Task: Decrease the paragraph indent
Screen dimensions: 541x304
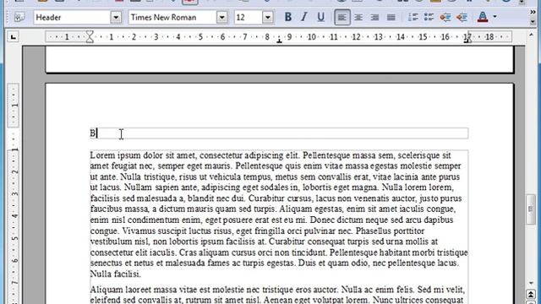Action: click(445, 17)
